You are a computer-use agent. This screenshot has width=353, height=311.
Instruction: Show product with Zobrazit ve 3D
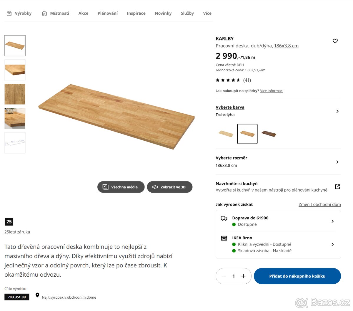tap(169, 187)
